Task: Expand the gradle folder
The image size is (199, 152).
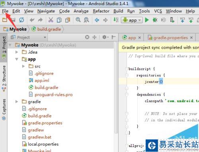Action: click(17, 101)
